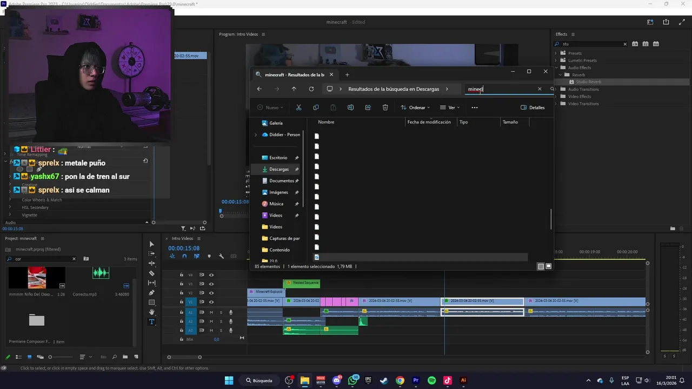The image size is (692, 389).
Task: Hide track V2 output eye
Action: 211,293
